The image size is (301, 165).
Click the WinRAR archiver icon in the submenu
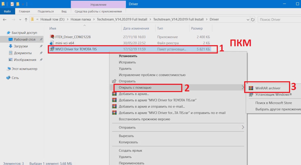point(251,88)
